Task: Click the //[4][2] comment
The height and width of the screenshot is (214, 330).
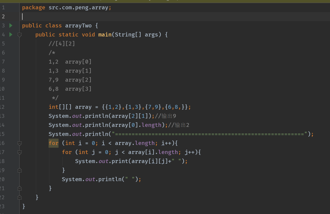Action: [x=62, y=43]
